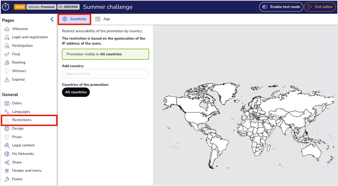
Task: Open the Ranking trophy icon
Action: tap(7, 62)
